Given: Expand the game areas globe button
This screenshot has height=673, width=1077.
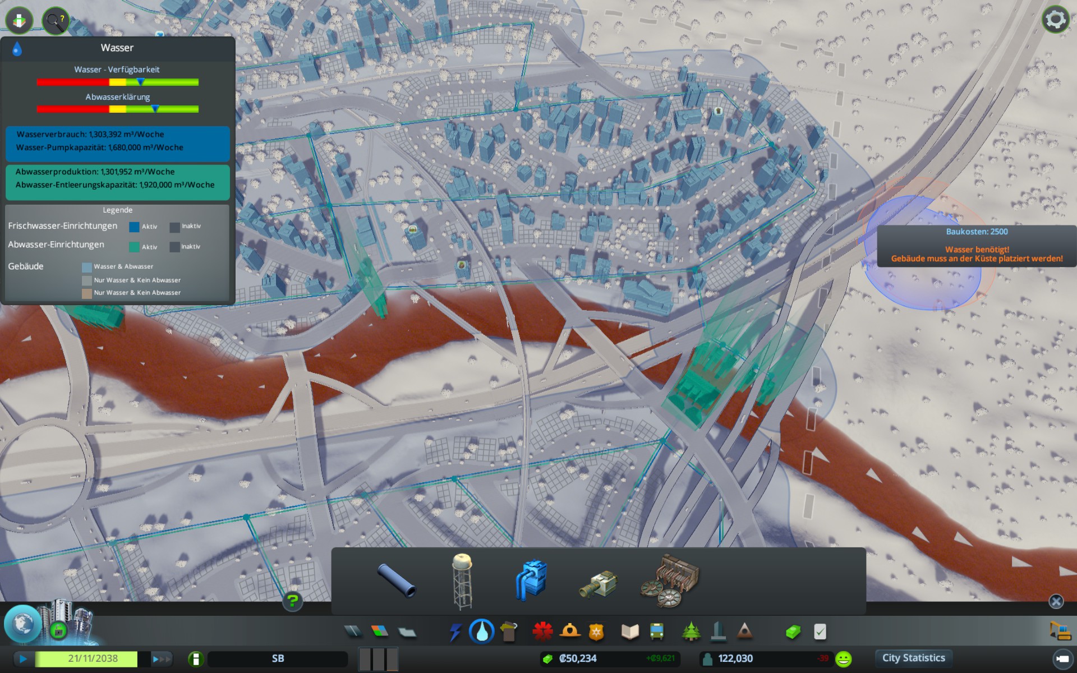Looking at the screenshot, I should point(22,624).
